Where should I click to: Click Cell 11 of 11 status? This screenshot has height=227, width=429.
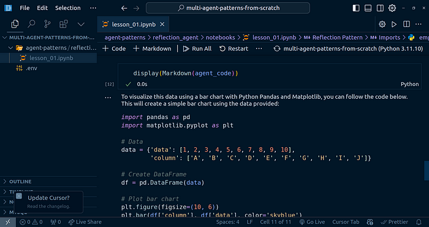click(276, 222)
